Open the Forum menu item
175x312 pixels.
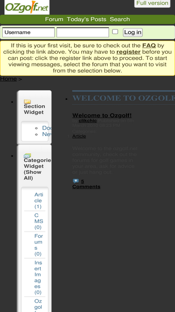pos(54,19)
